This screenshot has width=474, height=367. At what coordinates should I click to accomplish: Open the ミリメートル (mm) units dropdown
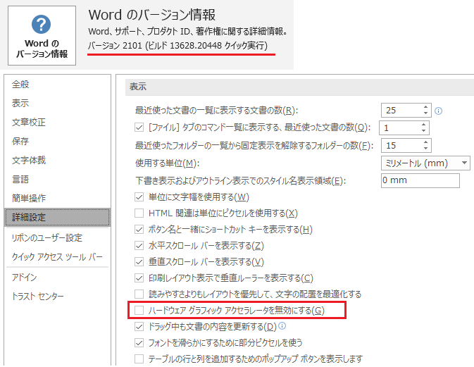(425, 163)
